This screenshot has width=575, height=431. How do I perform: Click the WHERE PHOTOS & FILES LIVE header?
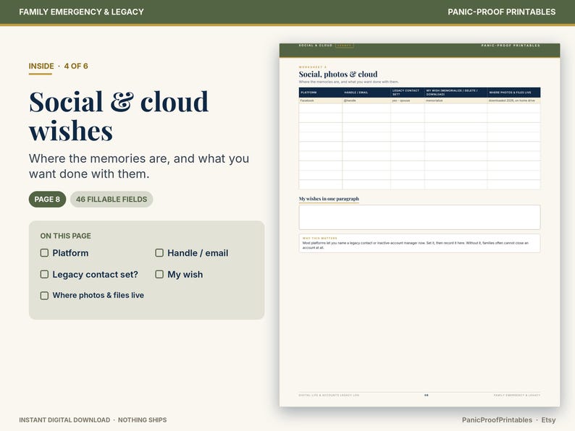coord(513,93)
